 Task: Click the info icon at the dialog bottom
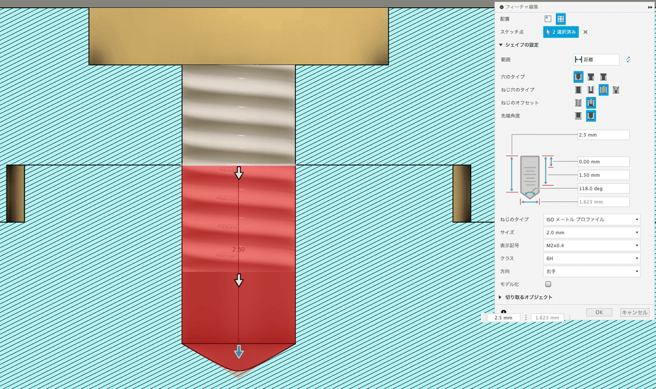pos(503,313)
